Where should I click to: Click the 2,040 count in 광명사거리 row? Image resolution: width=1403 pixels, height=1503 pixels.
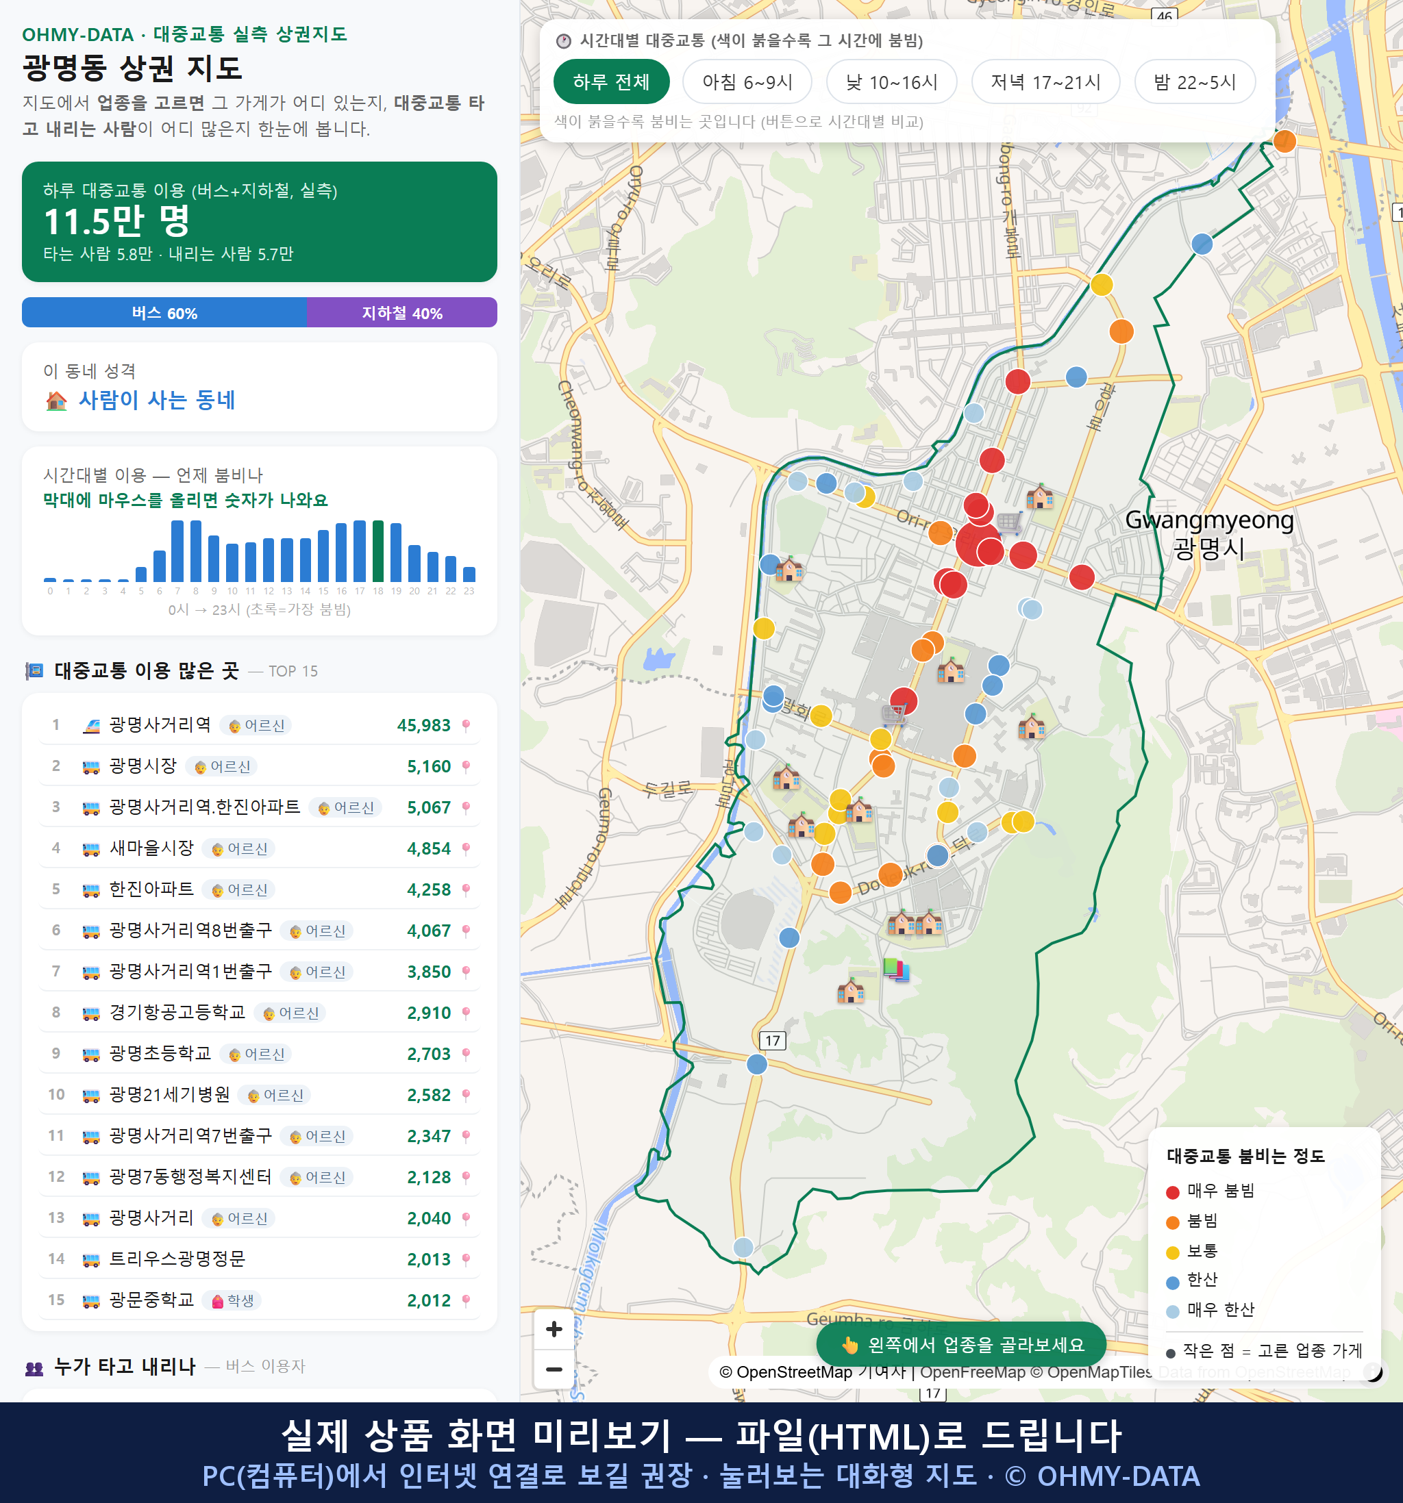(x=429, y=1218)
